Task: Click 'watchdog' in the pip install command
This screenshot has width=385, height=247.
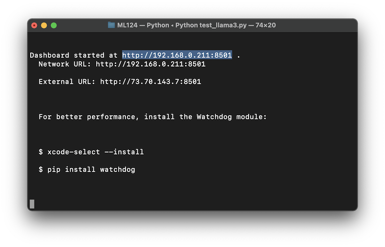Action: point(117,169)
